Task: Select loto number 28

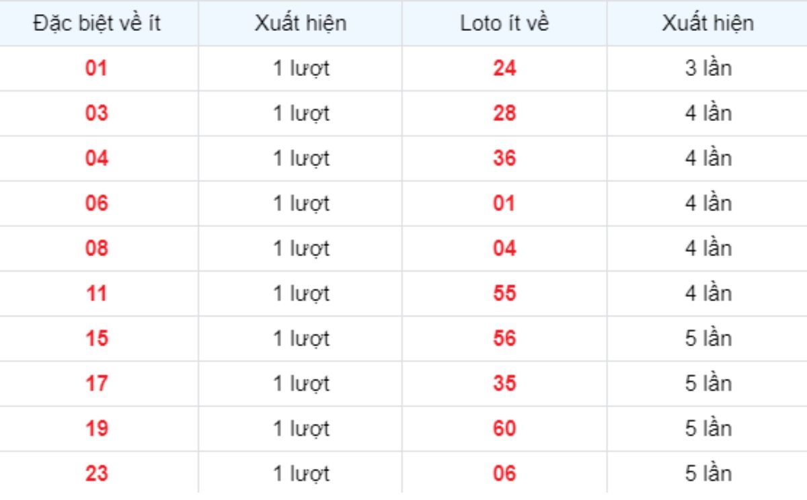Action: [504, 113]
